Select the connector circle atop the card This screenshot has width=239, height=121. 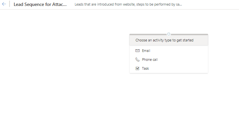(x=169, y=34)
